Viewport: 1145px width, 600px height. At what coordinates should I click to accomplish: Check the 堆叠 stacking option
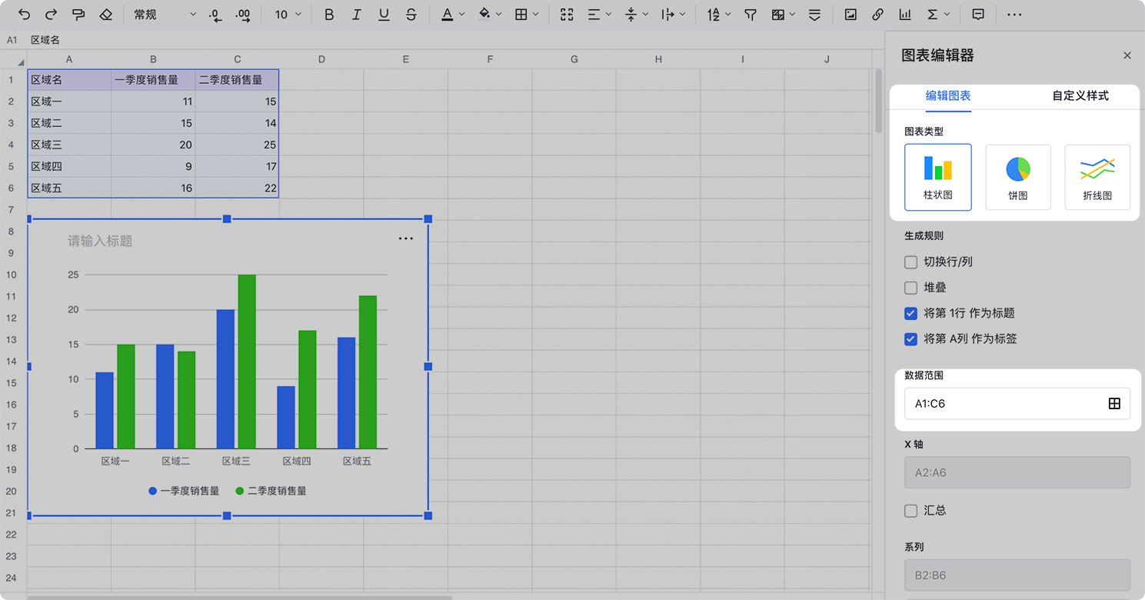[x=911, y=288]
